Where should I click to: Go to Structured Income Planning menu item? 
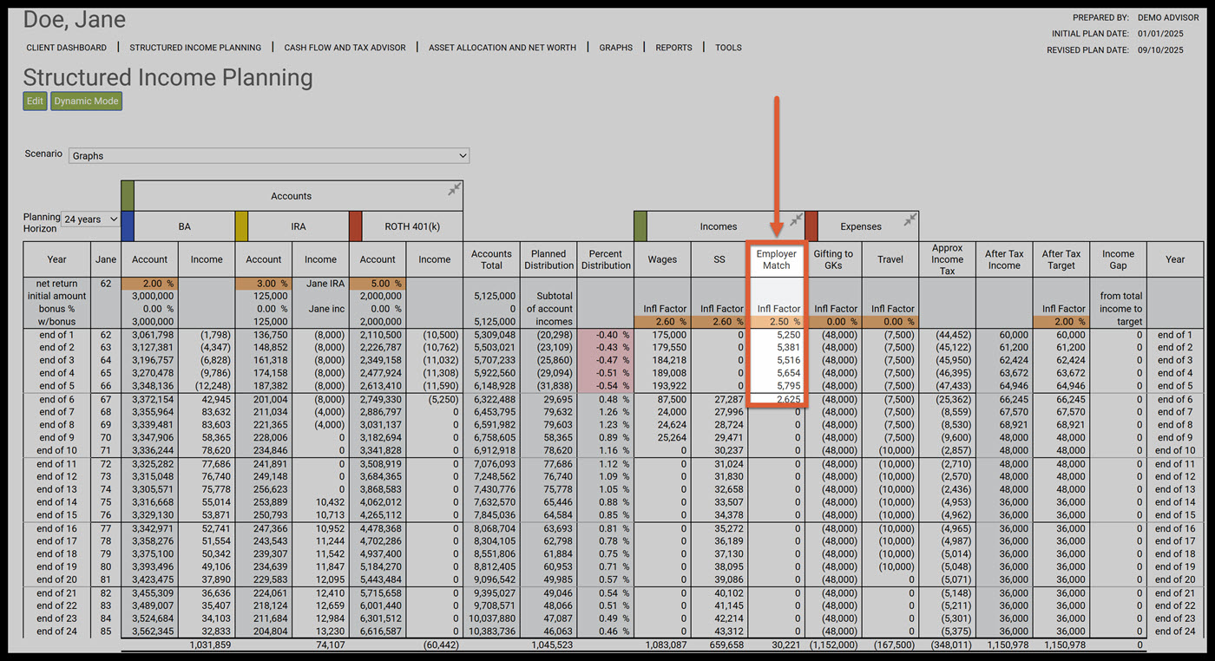pyautogui.click(x=195, y=48)
